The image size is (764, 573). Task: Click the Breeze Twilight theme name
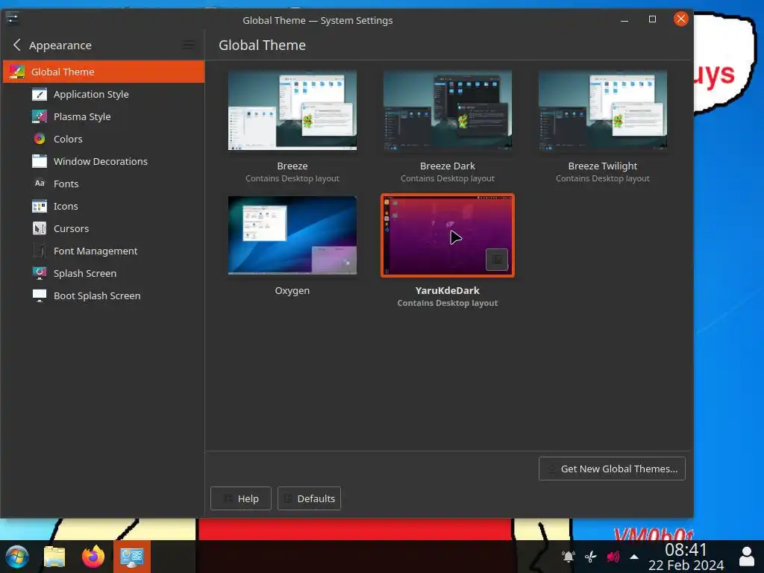click(603, 166)
